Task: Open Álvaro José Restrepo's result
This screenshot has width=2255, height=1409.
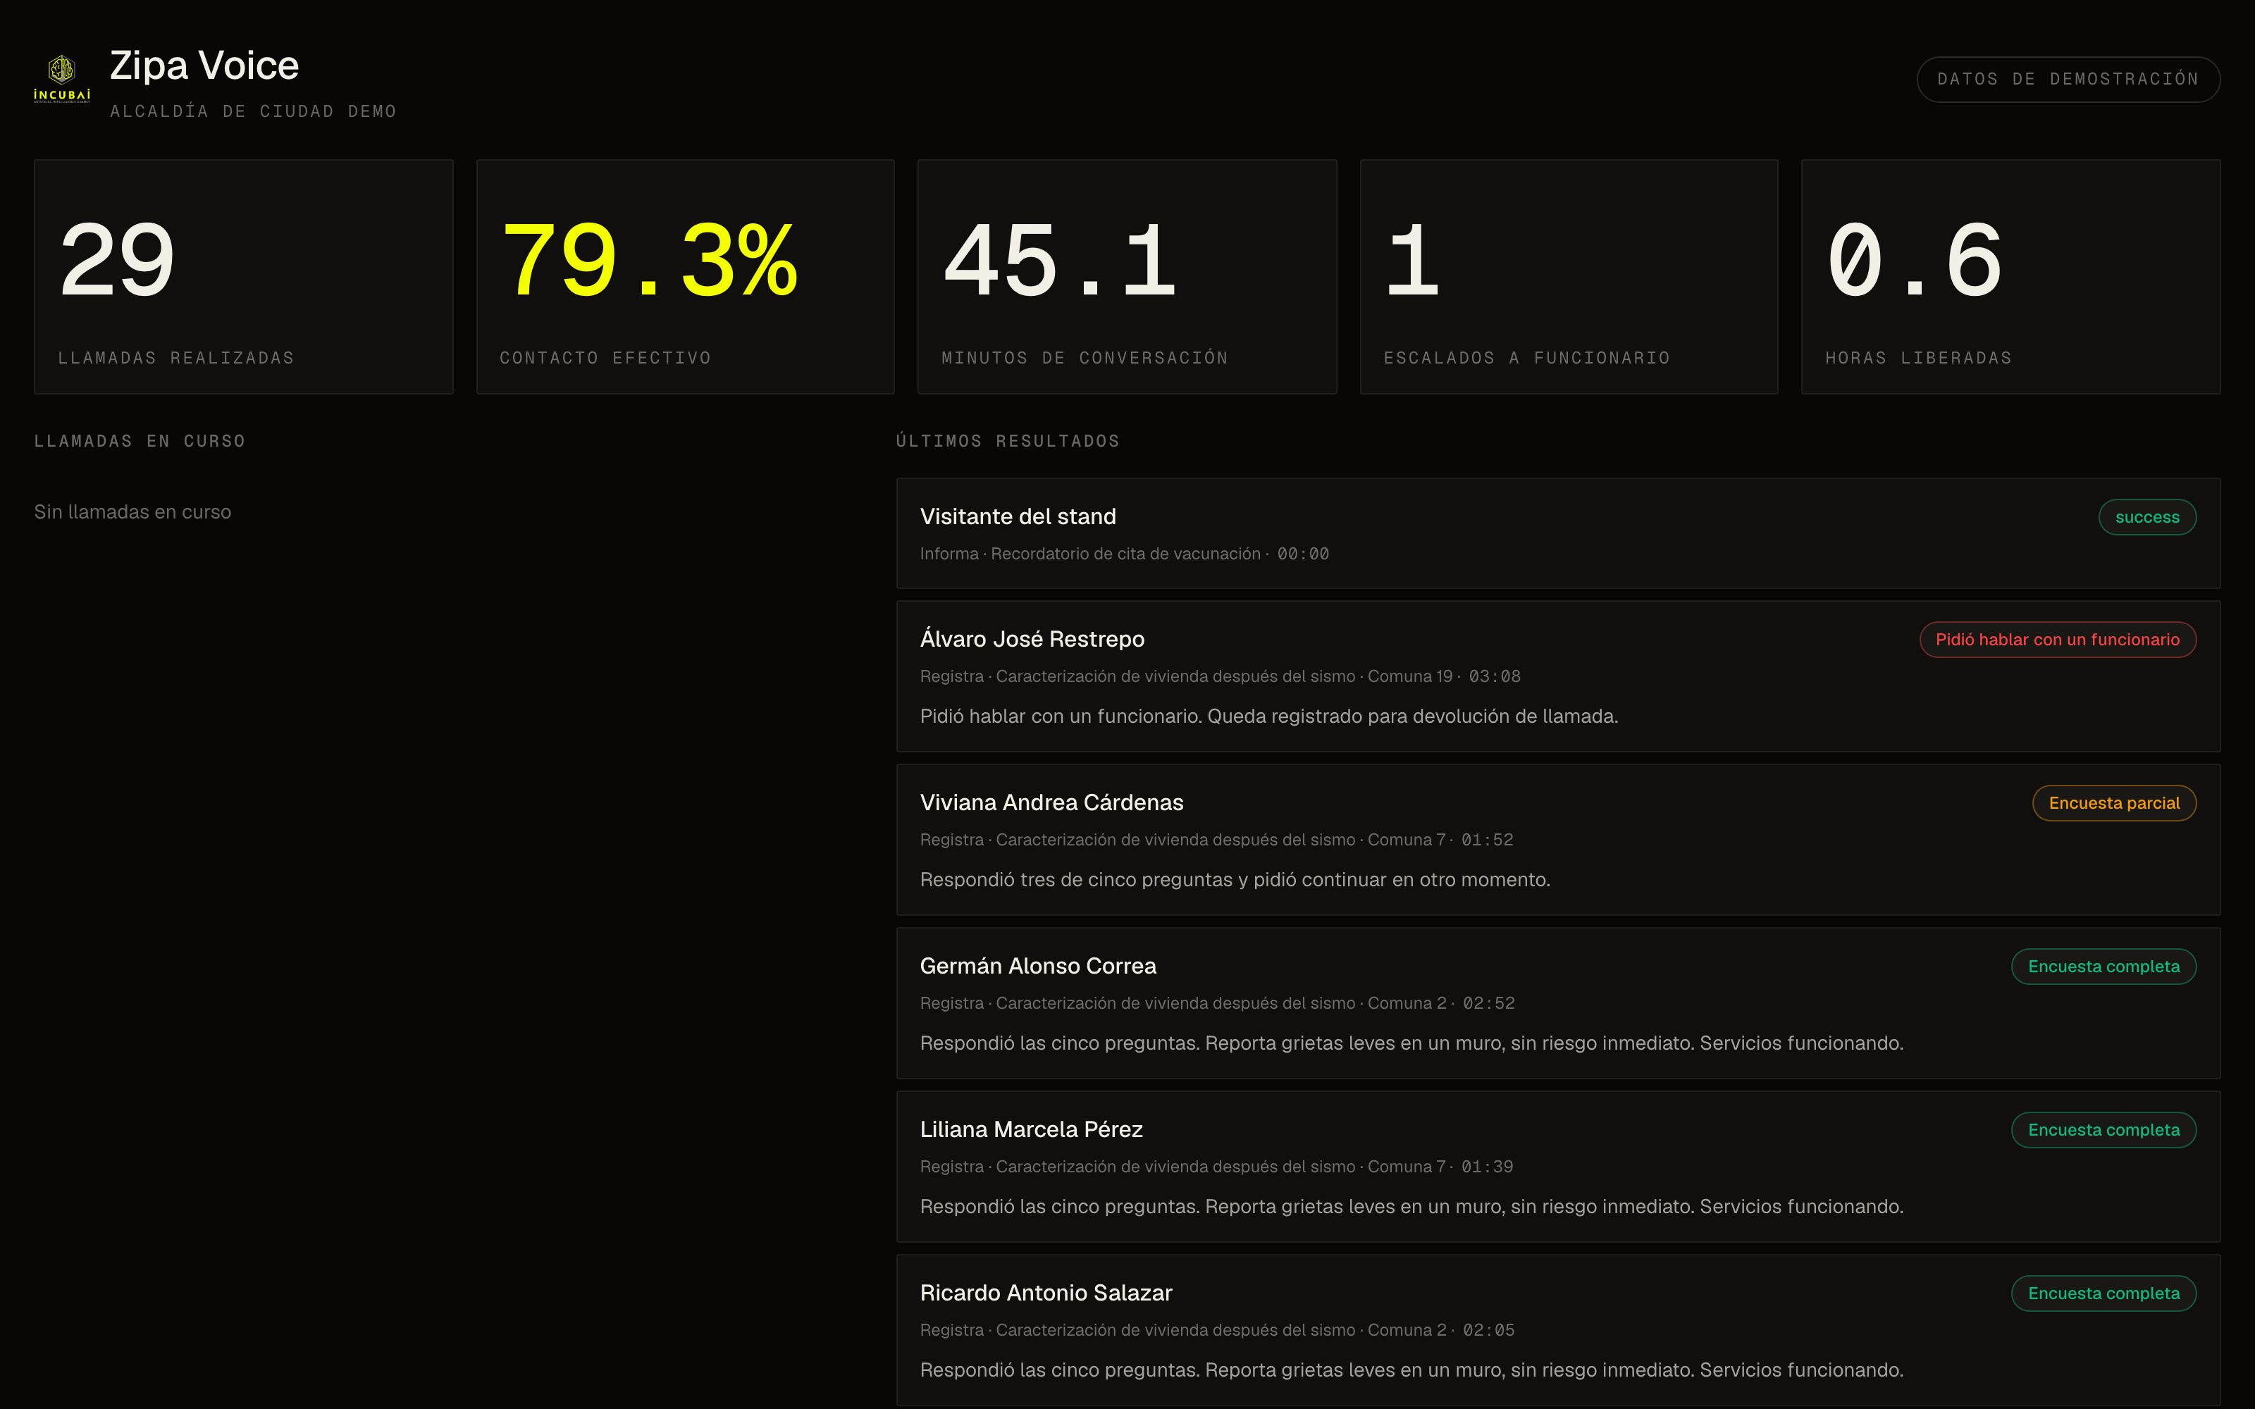Action: pyautogui.click(x=1558, y=676)
